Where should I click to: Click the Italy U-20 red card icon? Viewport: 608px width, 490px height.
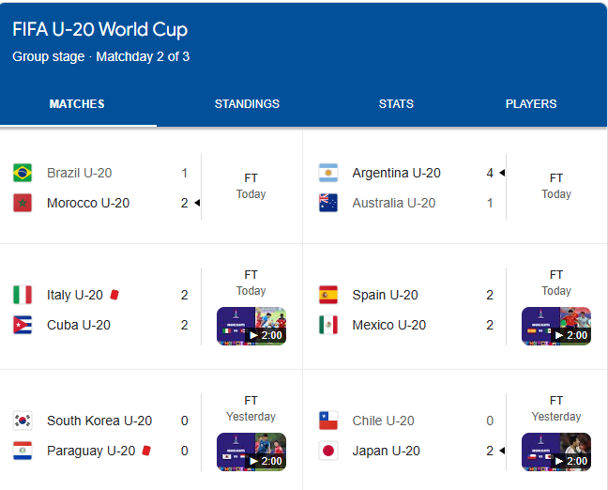click(114, 295)
